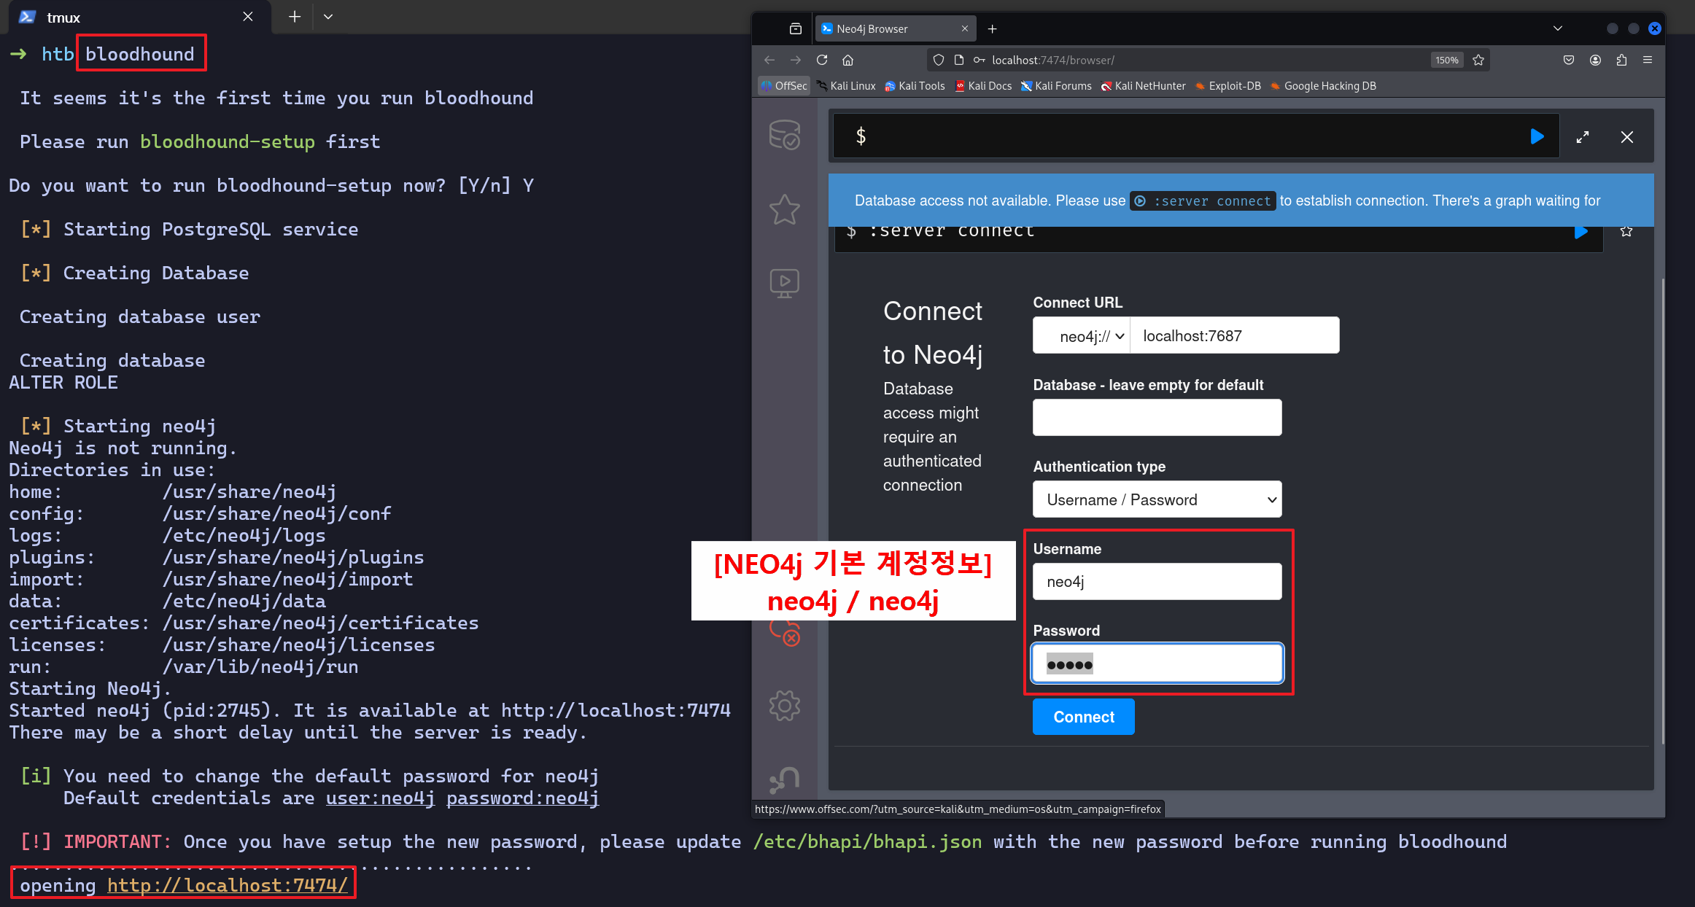Reload the localhost:7474 page

822,61
